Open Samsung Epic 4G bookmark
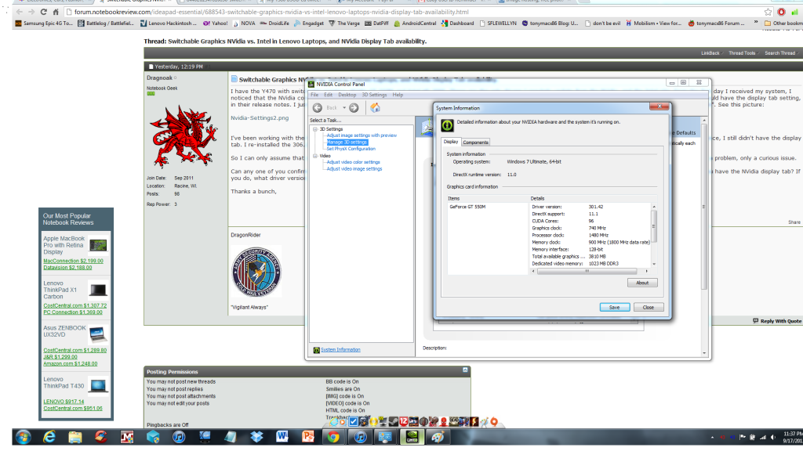This screenshot has height=451, width=803. pyautogui.click(x=44, y=23)
